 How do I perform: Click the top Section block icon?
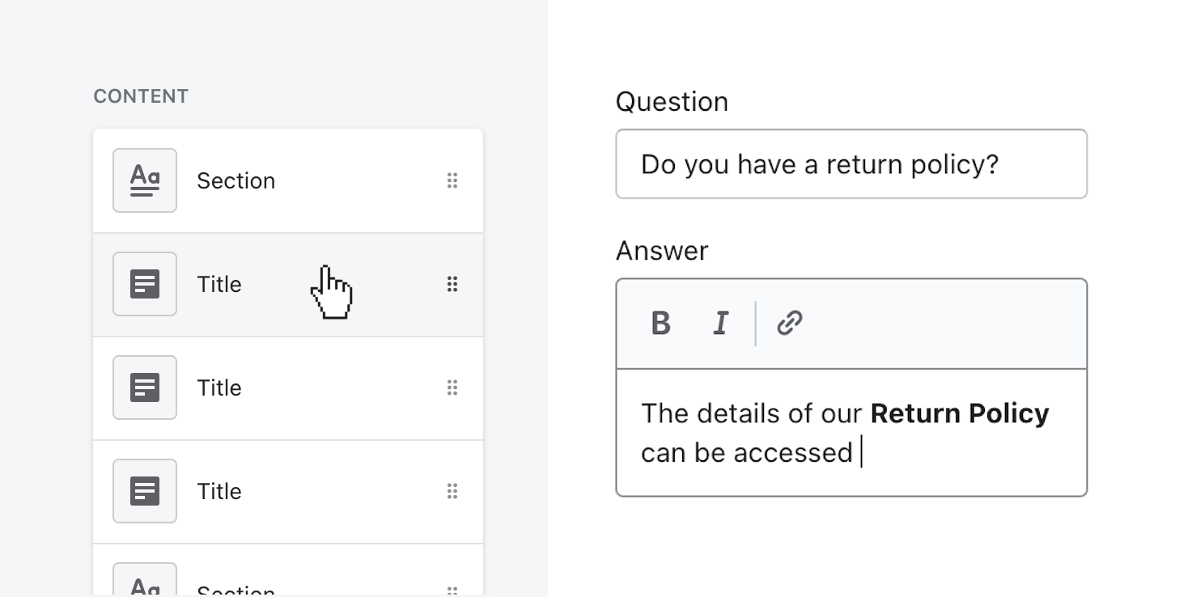145,180
